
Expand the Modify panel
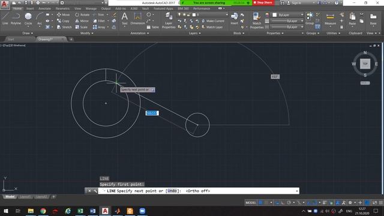pos(87,33)
